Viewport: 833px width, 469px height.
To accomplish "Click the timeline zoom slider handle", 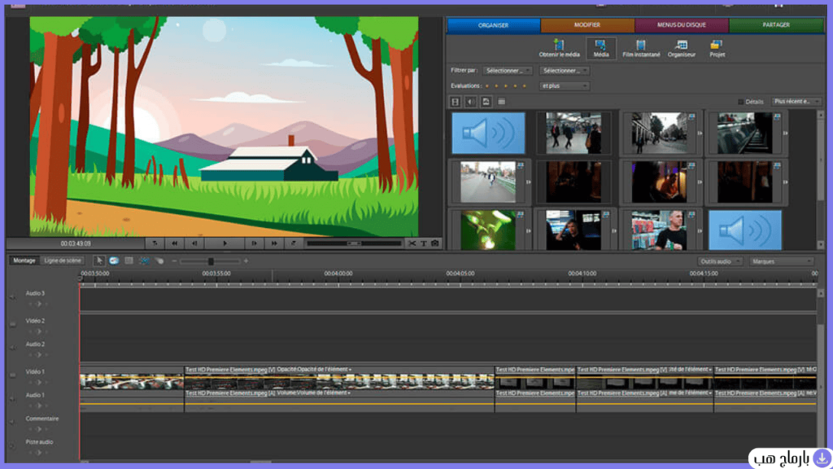I will tap(211, 261).
